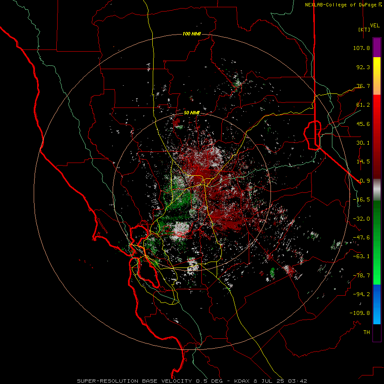Click the -109.8 legend value
The image size is (384, 384).
(360, 313)
